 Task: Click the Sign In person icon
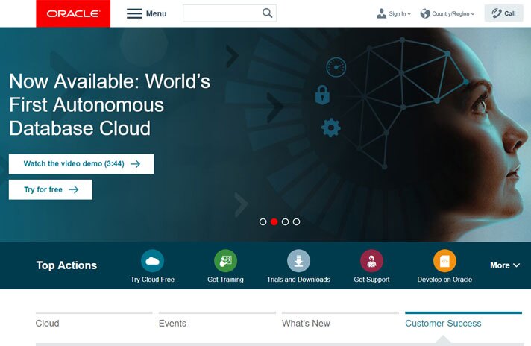[382, 13]
